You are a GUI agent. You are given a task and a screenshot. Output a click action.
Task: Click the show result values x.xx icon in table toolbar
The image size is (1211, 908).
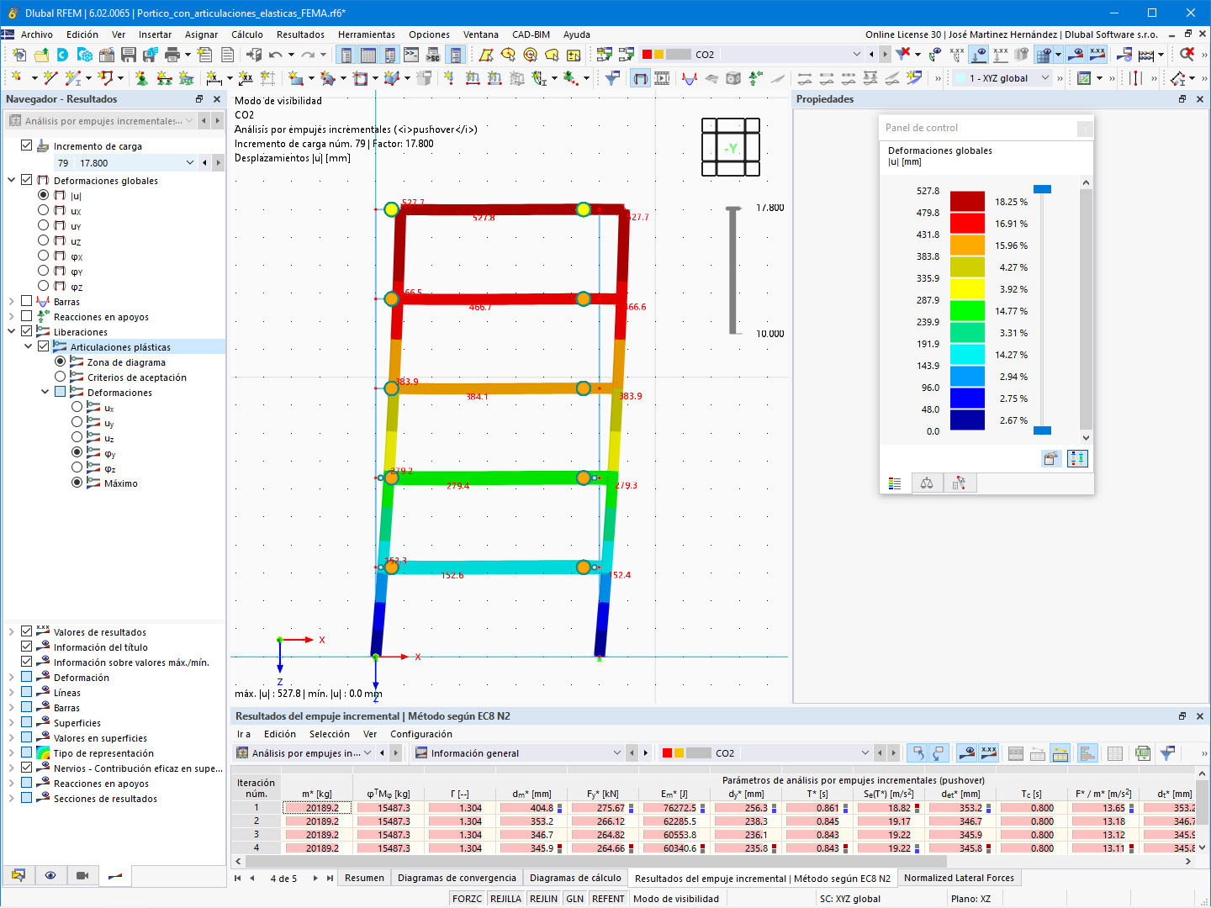coord(989,753)
